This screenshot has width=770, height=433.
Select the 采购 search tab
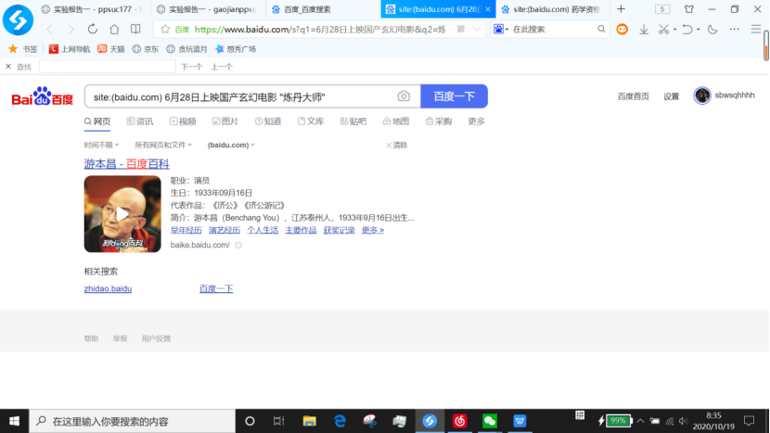click(439, 121)
